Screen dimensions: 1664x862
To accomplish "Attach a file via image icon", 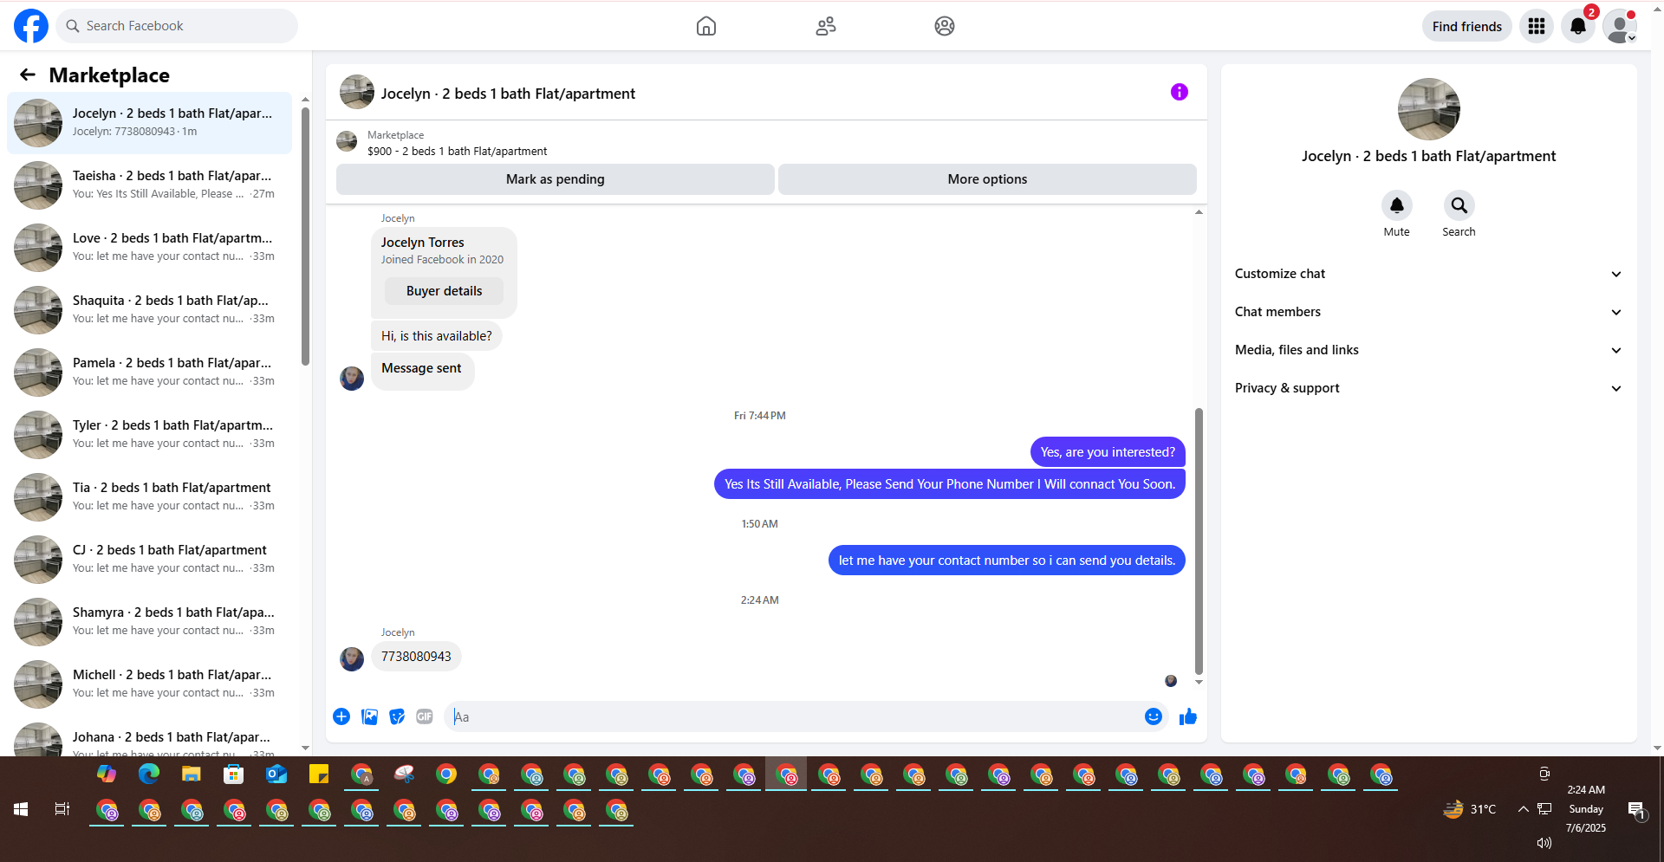I will (369, 716).
